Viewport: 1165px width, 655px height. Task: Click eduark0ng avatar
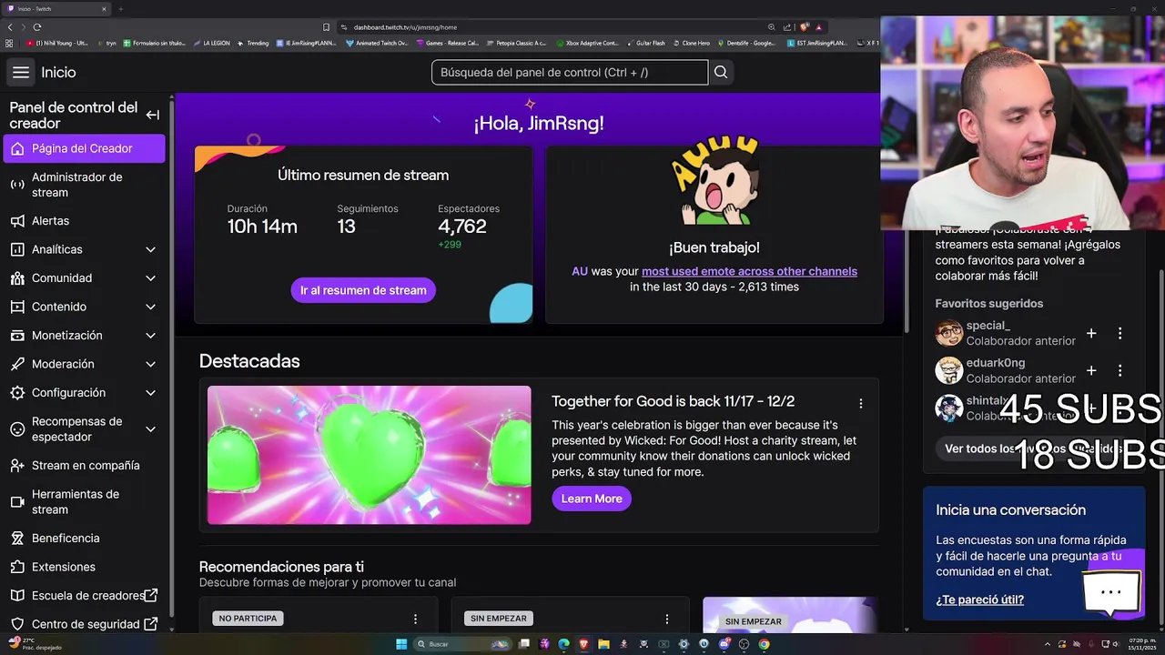(948, 370)
